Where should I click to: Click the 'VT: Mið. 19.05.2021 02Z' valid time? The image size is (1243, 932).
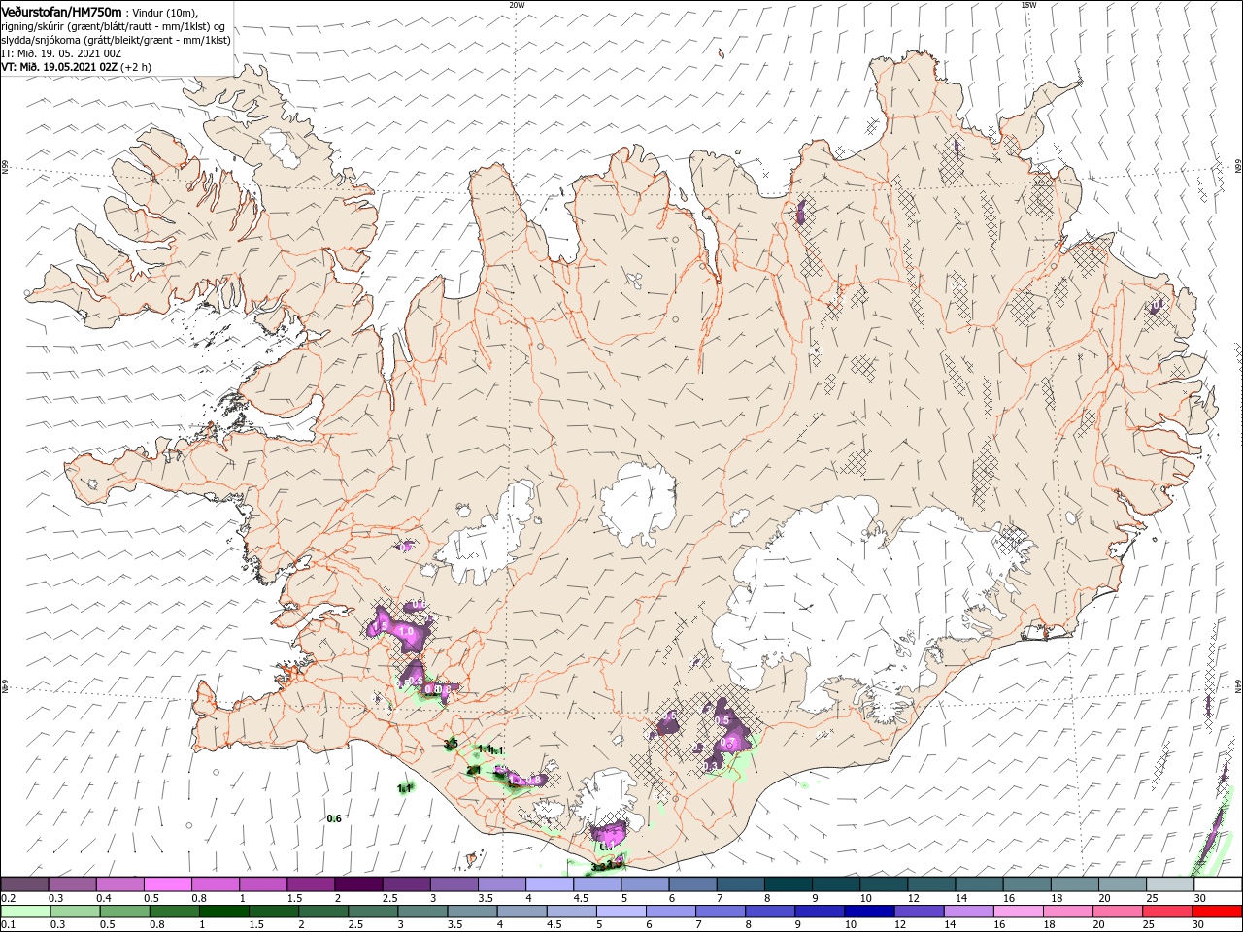coord(59,67)
